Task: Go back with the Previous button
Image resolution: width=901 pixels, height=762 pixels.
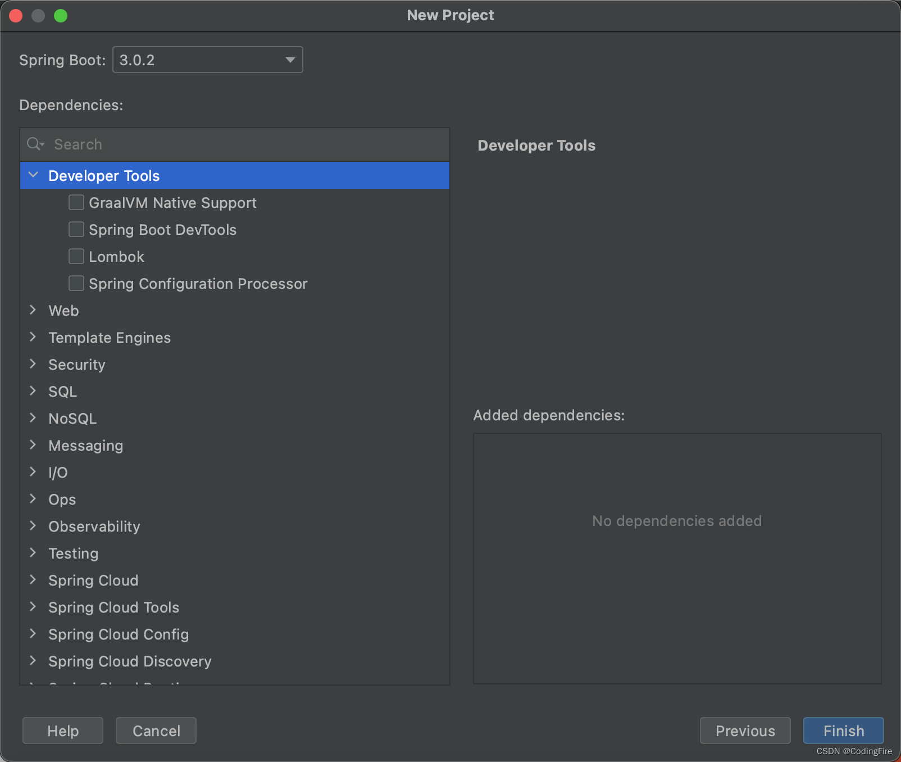Action: pos(745,731)
